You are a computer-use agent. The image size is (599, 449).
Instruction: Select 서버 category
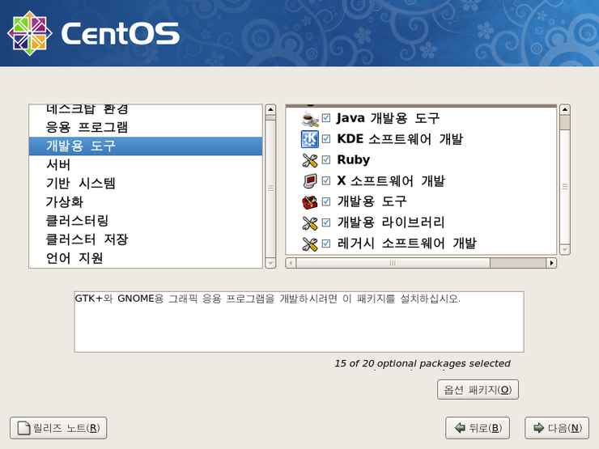pyautogui.click(x=146, y=164)
